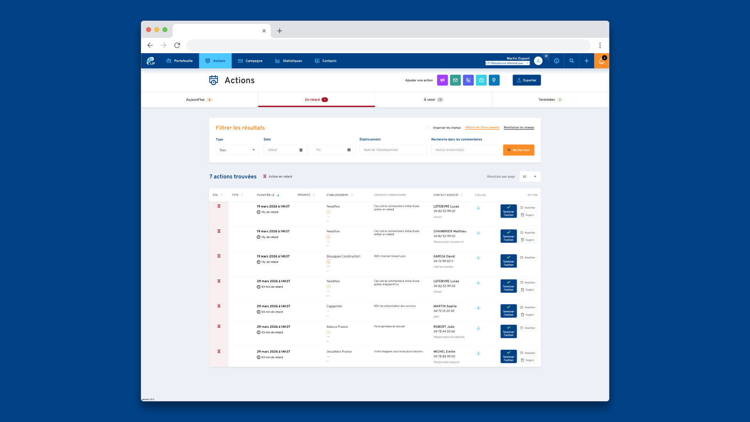Show Afficher les filtres avancés
The width and height of the screenshot is (750, 422).
click(x=482, y=127)
